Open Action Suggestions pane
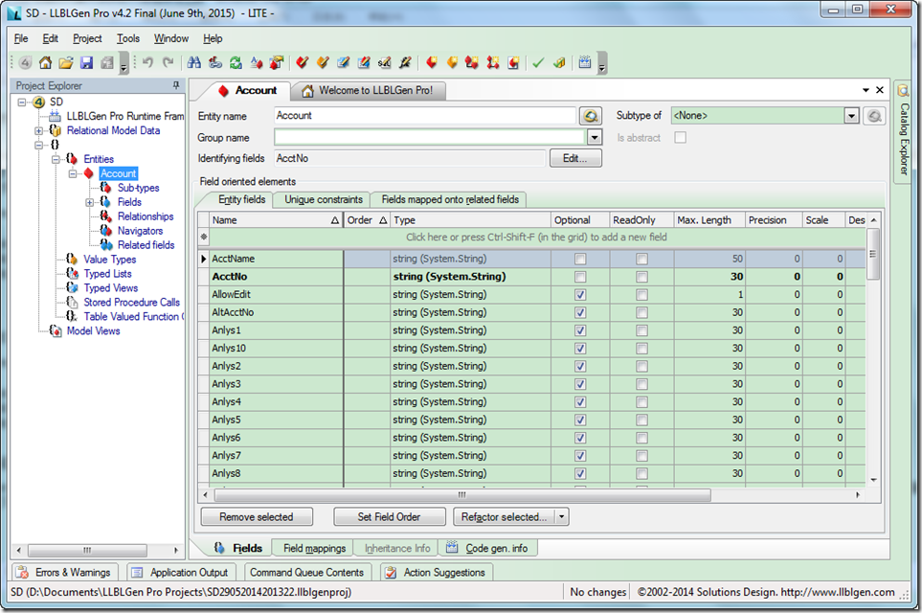The height and width of the screenshot is (613, 922). coord(437,573)
